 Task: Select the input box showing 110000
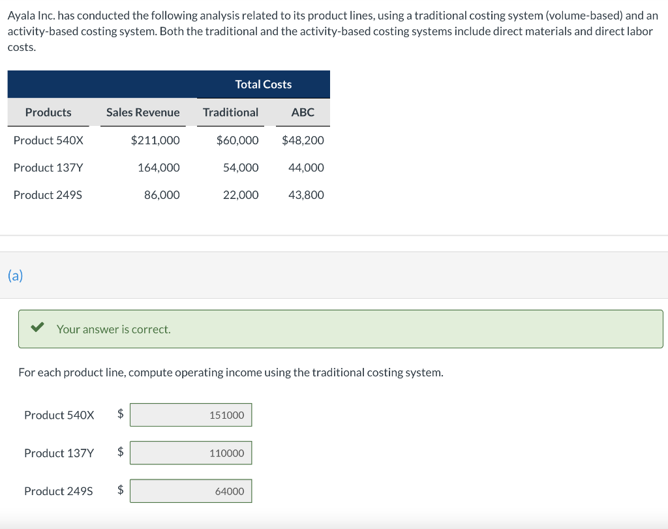coord(190,453)
